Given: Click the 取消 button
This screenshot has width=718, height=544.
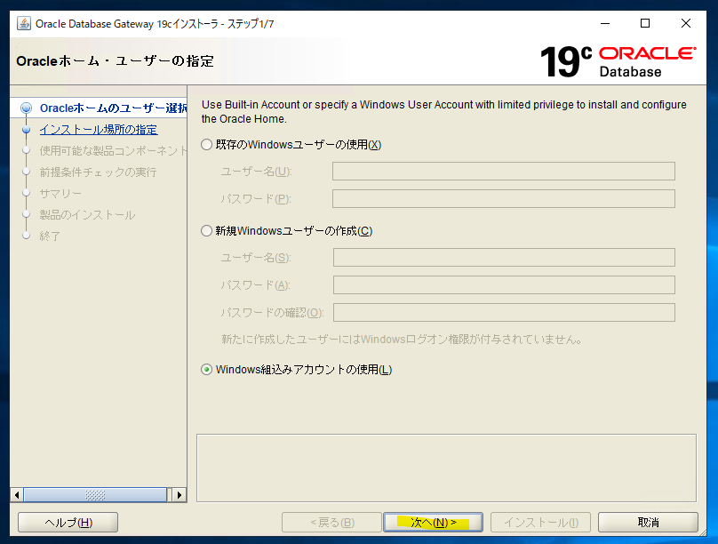Looking at the screenshot, I should pyautogui.click(x=647, y=522).
